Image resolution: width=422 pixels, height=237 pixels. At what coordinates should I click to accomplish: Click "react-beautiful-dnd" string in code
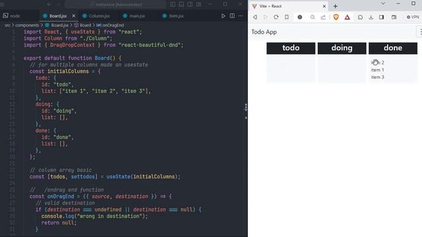150,45
